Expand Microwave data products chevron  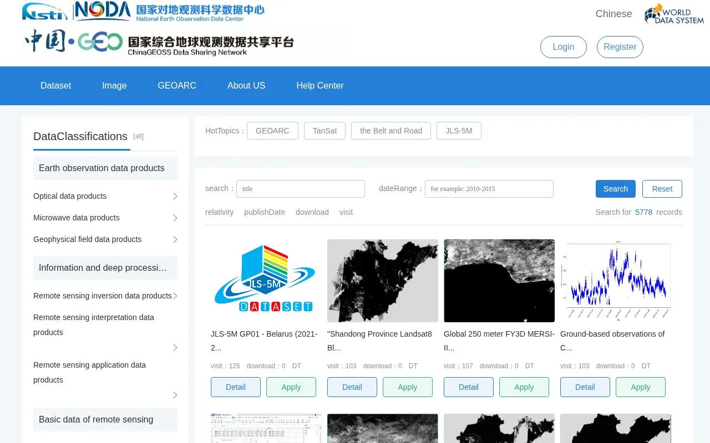(x=175, y=218)
